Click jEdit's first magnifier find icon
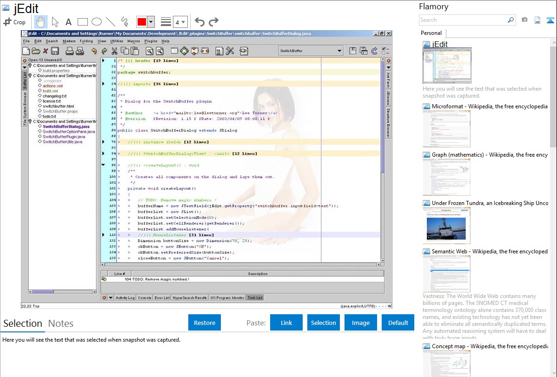The image size is (557, 377). pyautogui.click(x=149, y=51)
